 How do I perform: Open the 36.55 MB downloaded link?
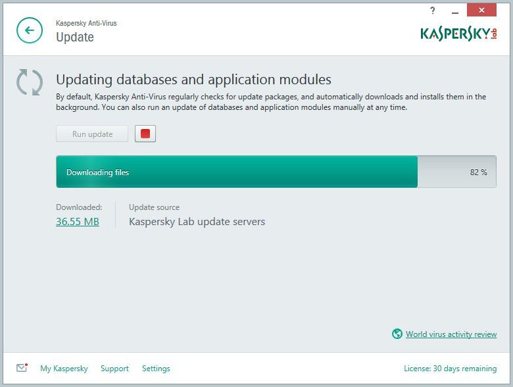tap(78, 222)
